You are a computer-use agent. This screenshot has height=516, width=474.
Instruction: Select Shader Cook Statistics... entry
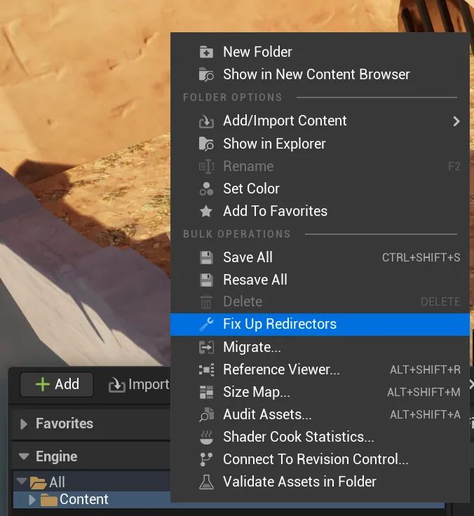(x=320, y=437)
